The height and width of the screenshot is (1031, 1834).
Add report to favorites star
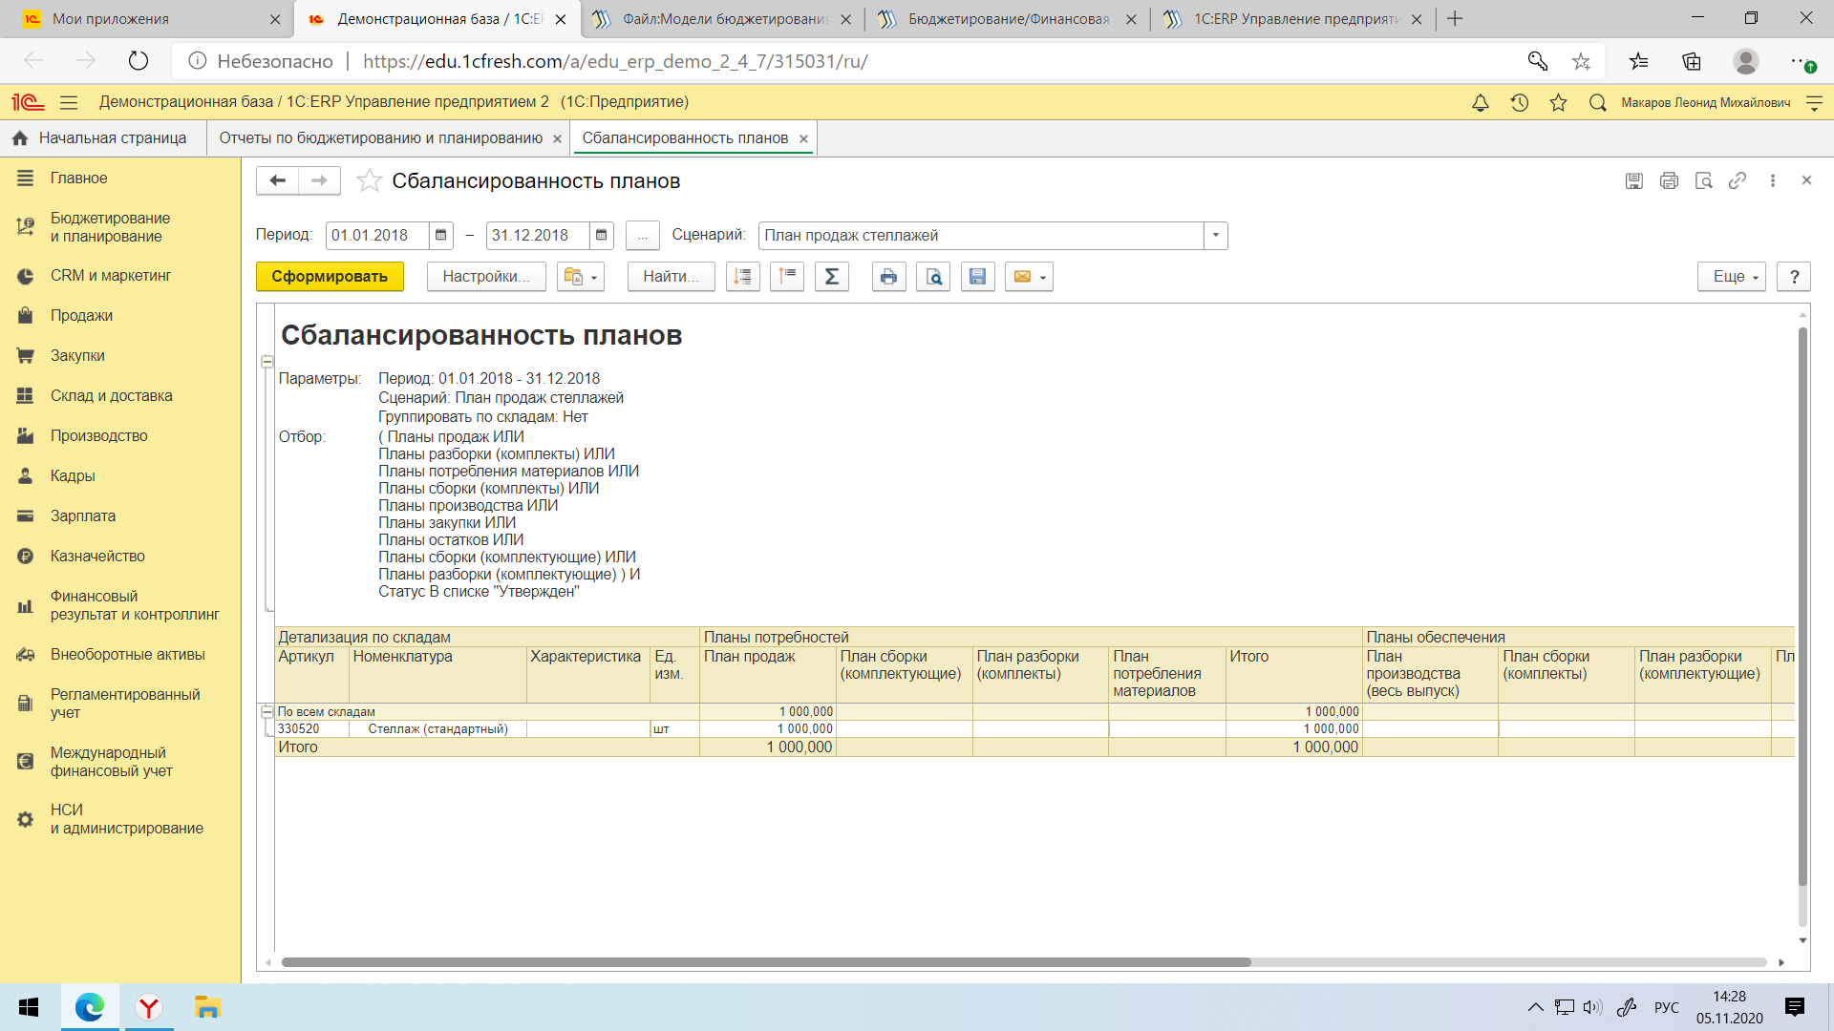coord(369,180)
